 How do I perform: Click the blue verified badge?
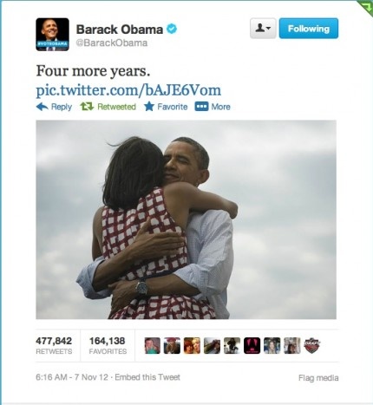(172, 29)
